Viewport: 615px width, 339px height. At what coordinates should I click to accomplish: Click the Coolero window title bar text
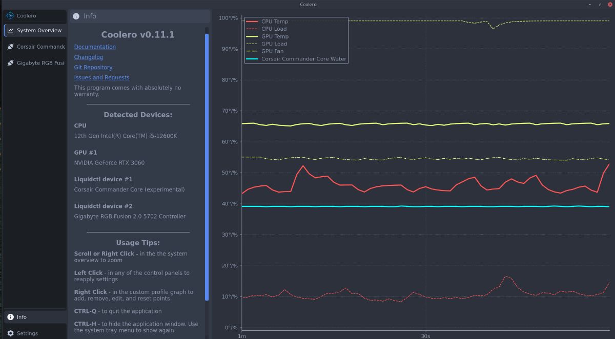[x=308, y=4]
